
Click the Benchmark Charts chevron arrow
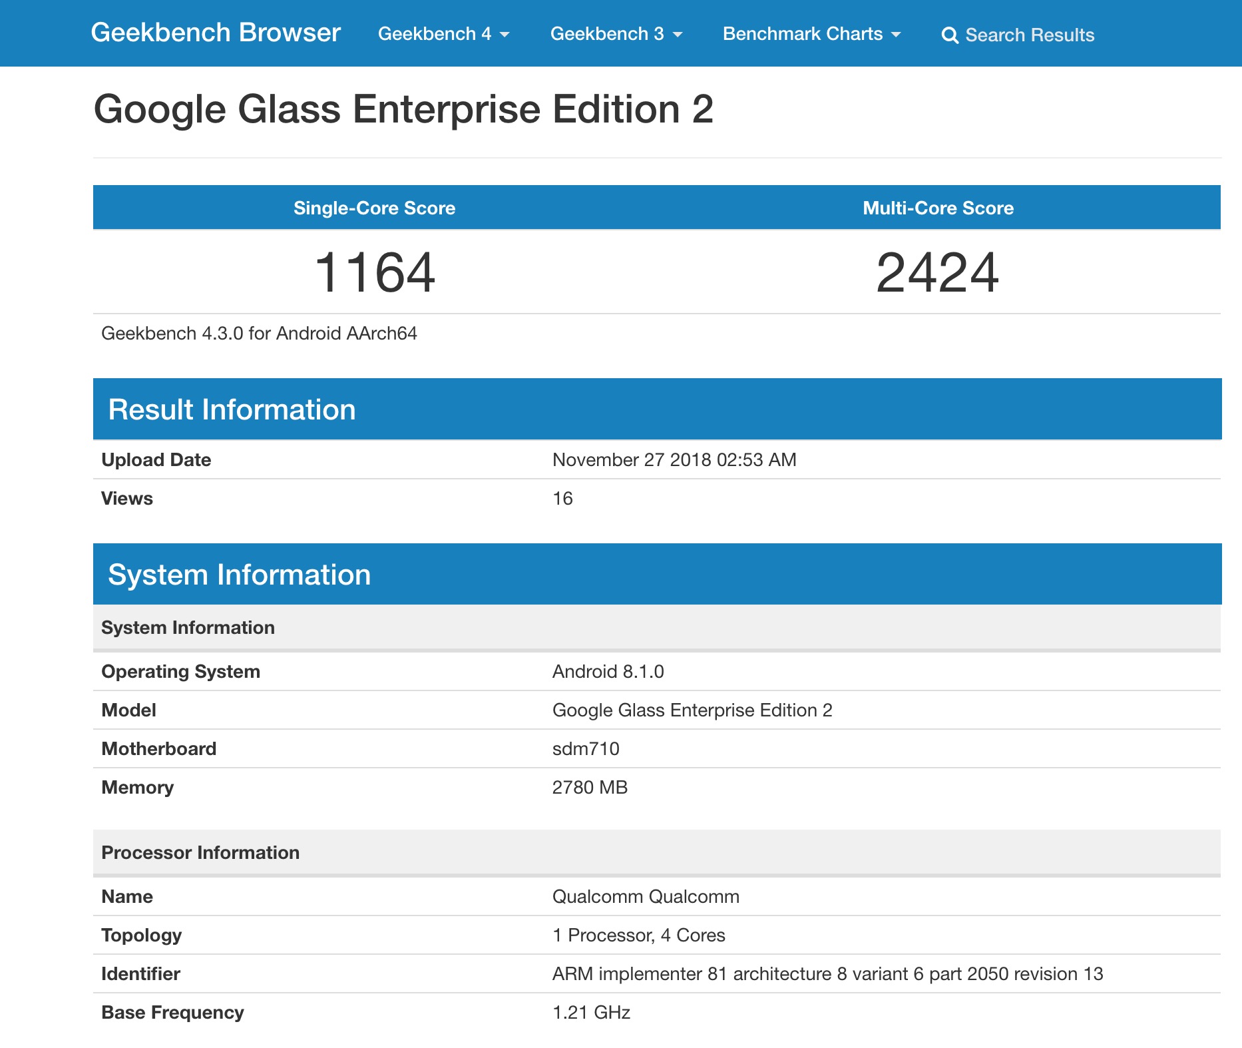click(895, 34)
